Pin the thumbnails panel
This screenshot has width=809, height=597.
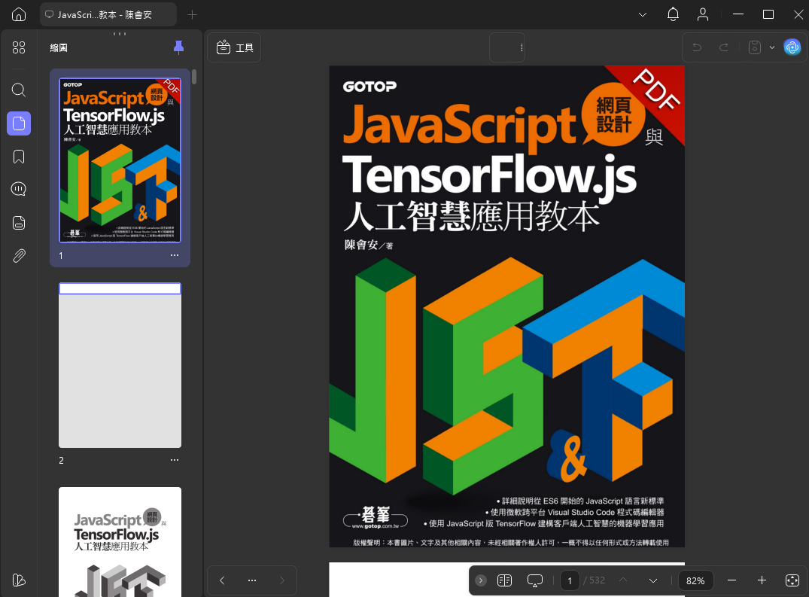(178, 47)
